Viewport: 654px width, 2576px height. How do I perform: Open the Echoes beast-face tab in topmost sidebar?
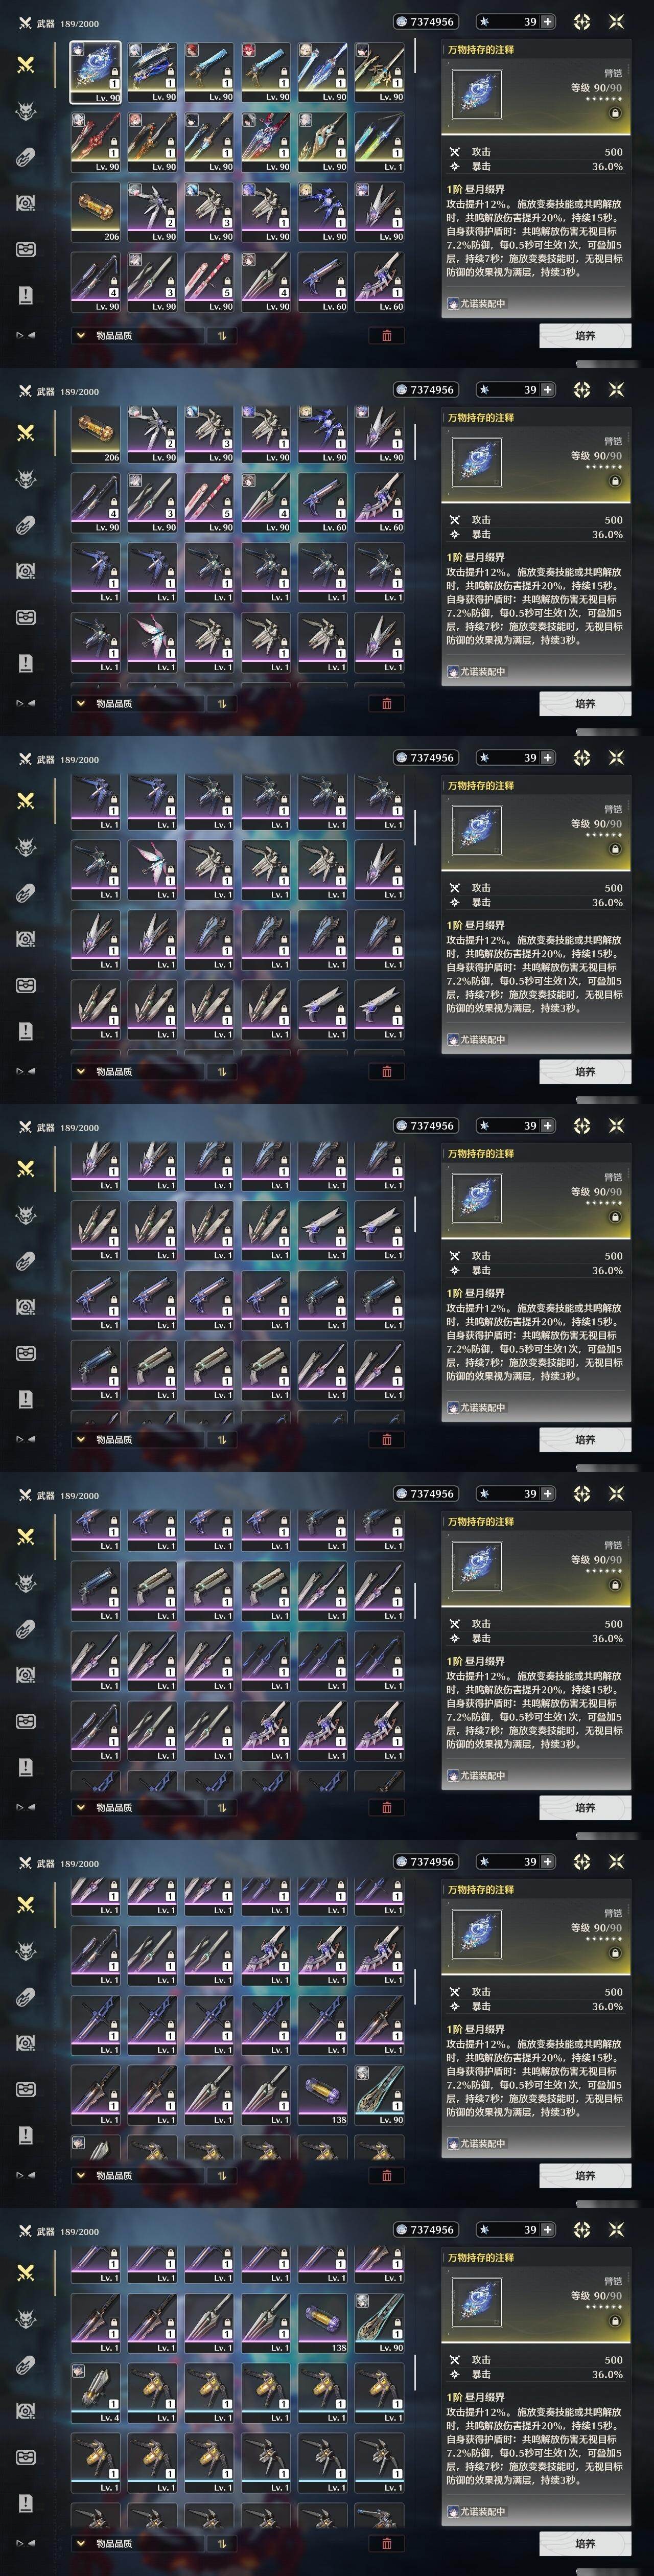click(x=26, y=111)
